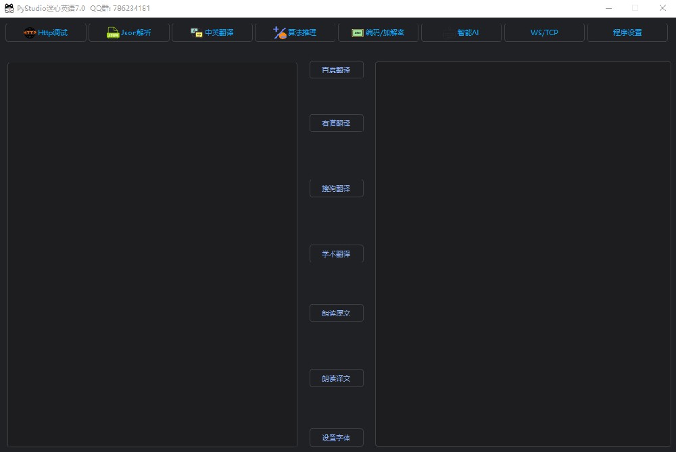Click the PyStudio cat logo in title bar
Screen dimensions: 676x452
click(x=8, y=8)
